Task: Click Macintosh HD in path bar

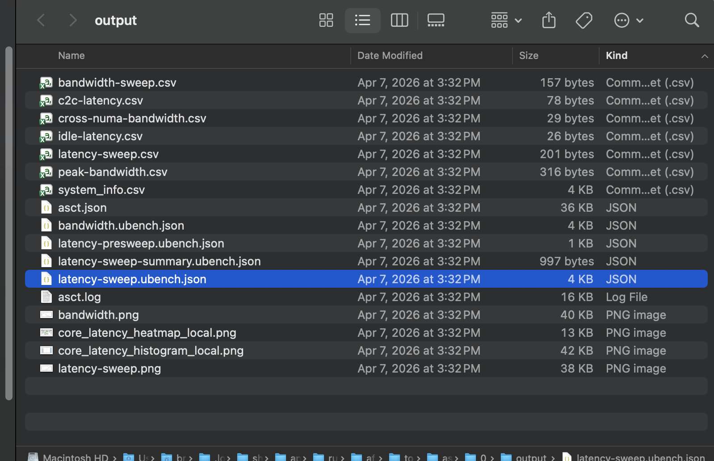Action: point(69,457)
